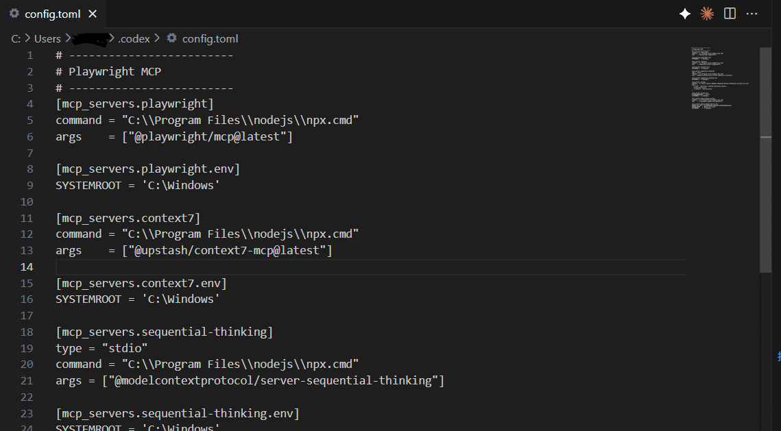Click the gear file icon on config.toml tab

(12, 13)
